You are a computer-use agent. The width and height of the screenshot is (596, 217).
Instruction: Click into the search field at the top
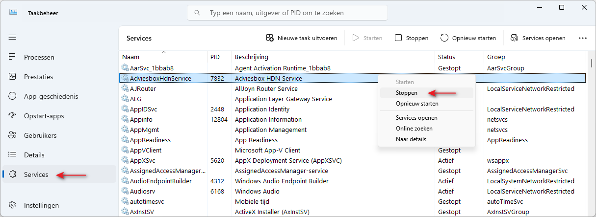287,13
